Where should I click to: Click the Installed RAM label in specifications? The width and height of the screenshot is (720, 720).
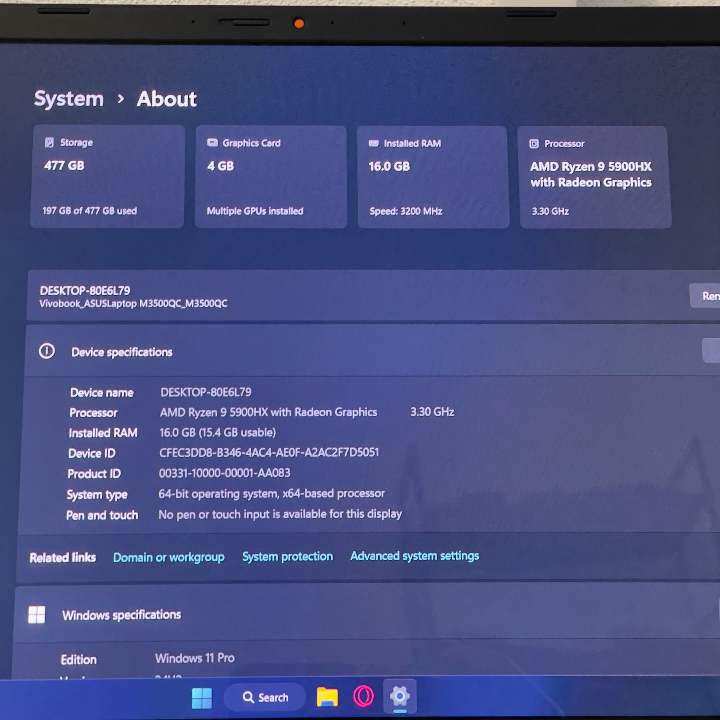103,433
